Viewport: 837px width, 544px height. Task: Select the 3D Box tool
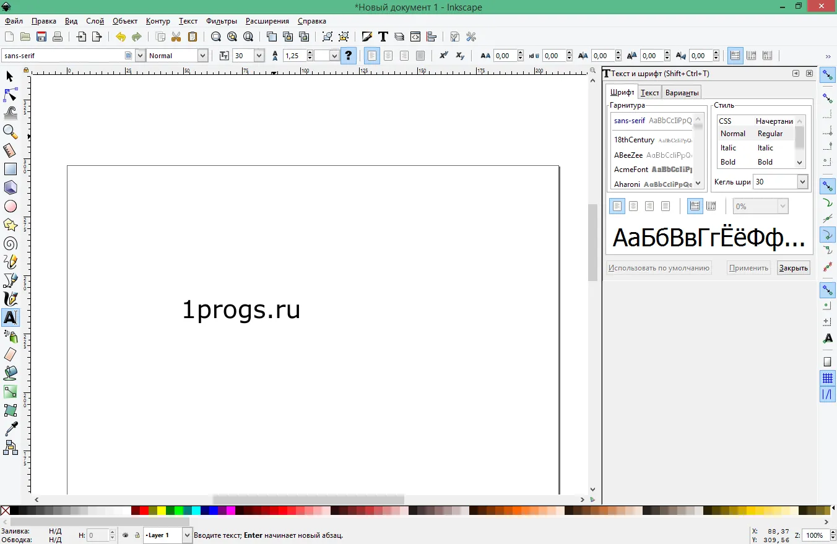click(10, 188)
